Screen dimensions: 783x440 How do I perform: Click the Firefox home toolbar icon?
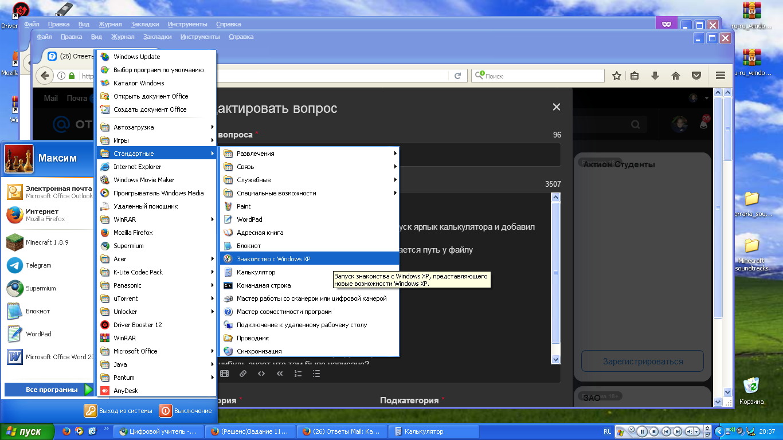676,76
